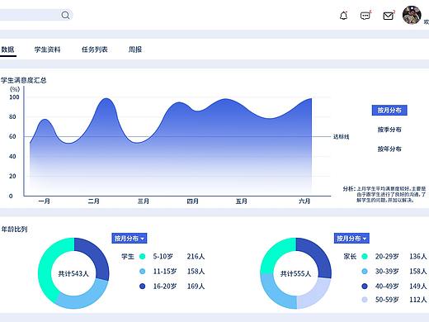Image resolution: width=429 pixels, height=322 pixels.
Task: Click the 年龄比列 section heading
Action: tap(14, 229)
